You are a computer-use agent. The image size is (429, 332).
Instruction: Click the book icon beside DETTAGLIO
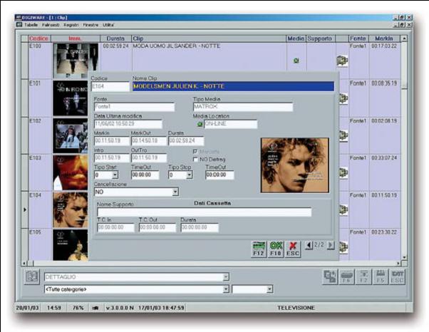pyautogui.click(x=32, y=277)
